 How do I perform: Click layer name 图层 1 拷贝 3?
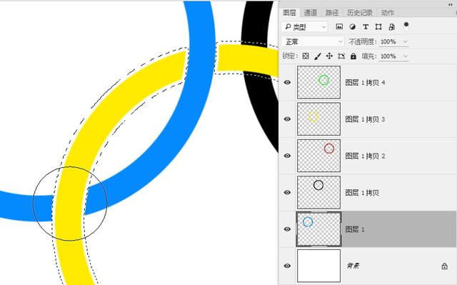[365, 119]
